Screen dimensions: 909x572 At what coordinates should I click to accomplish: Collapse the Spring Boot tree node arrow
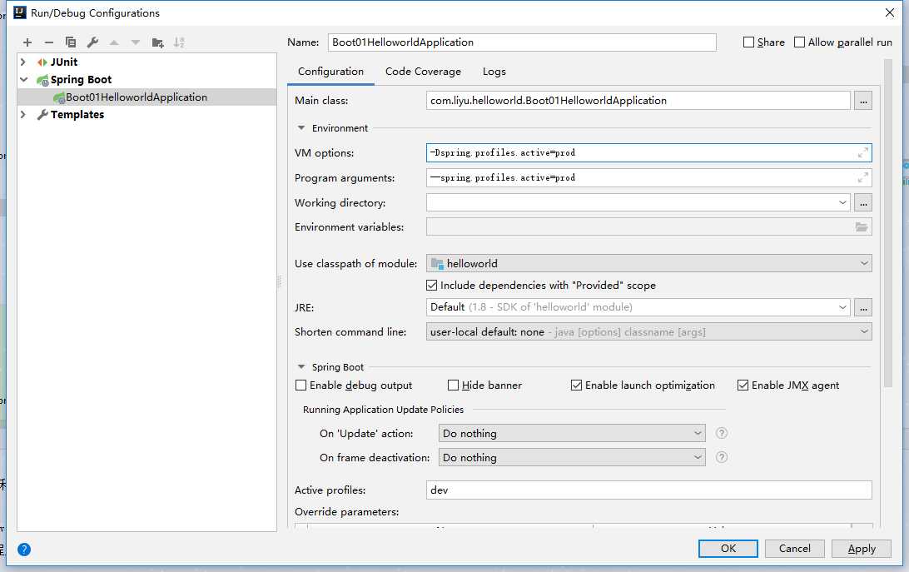[x=23, y=79]
